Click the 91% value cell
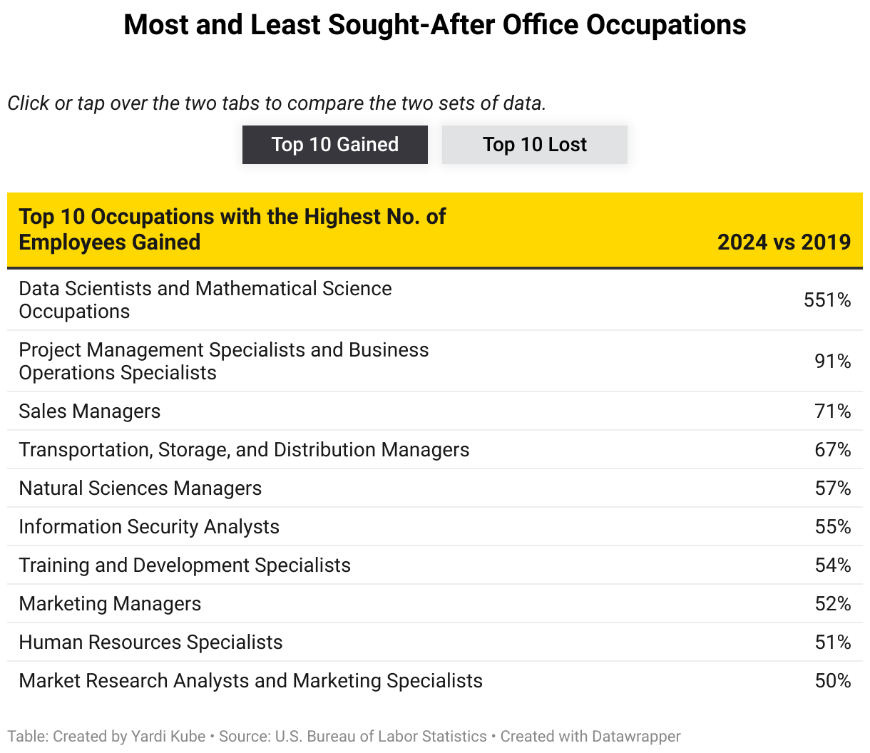This screenshot has height=753, width=870. (833, 362)
